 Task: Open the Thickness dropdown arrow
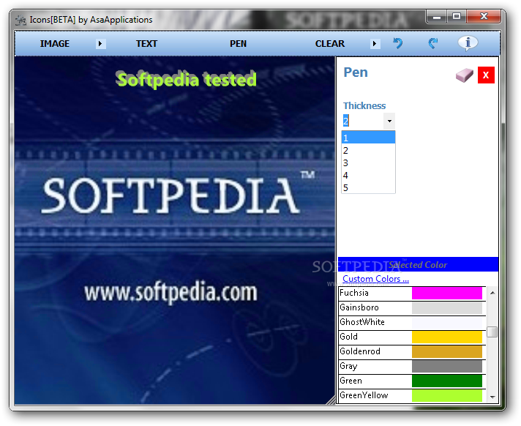(389, 121)
